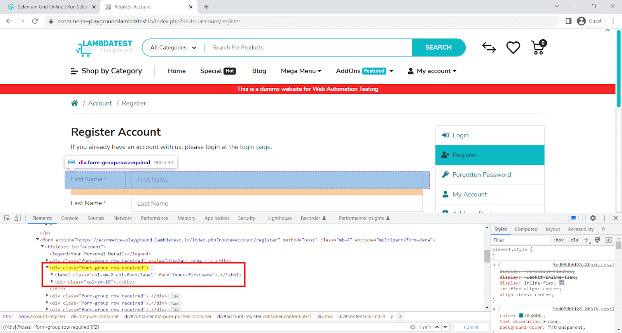Viewport: 622px width, 333px height.
Task: Go forward using the browser forward arrow
Action: [x=22, y=21]
